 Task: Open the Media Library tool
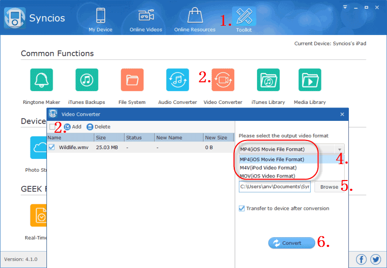point(310,80)
